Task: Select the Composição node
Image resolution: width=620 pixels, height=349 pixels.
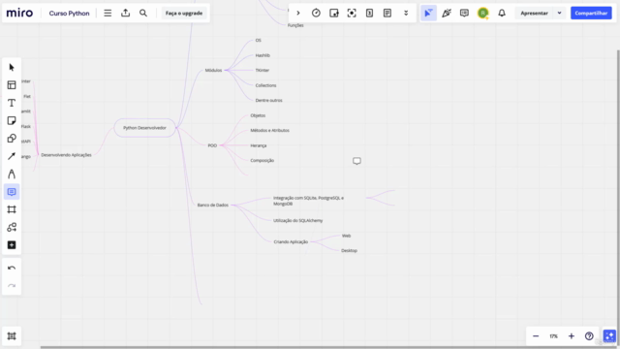Action: 262,160
